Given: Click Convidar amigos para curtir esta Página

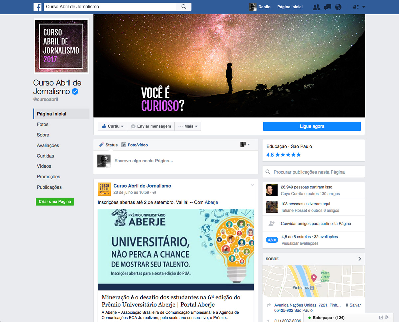Looking at the screenshot, I should coord(316,224).
